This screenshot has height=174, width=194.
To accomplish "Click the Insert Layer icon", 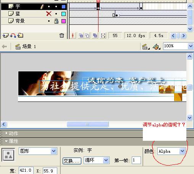I will point(5,35).
